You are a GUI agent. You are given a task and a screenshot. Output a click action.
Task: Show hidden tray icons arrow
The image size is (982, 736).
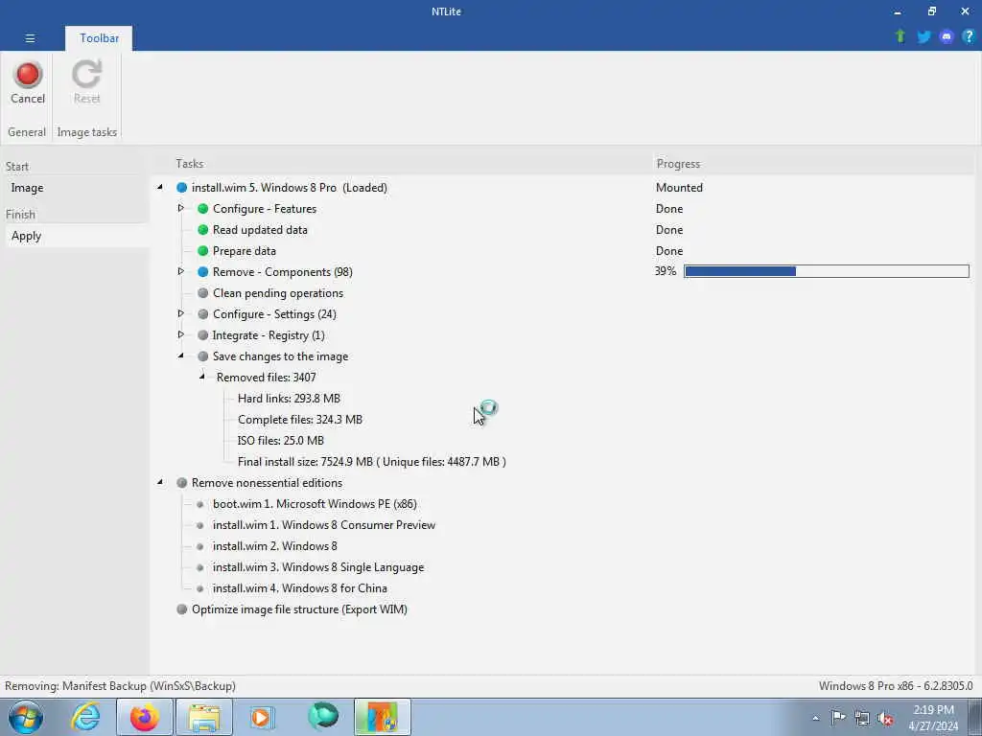click(x=815, y=719)
